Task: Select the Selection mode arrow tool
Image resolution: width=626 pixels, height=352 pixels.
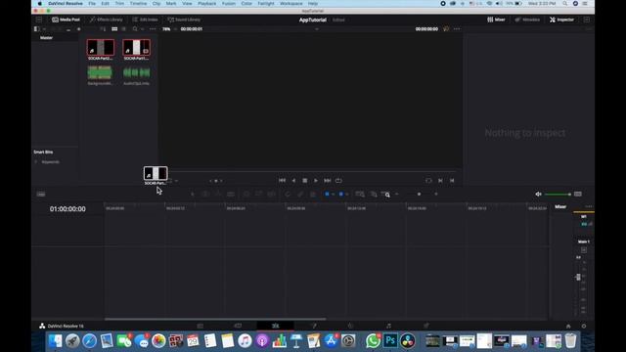Action: [x=193, y=195]
